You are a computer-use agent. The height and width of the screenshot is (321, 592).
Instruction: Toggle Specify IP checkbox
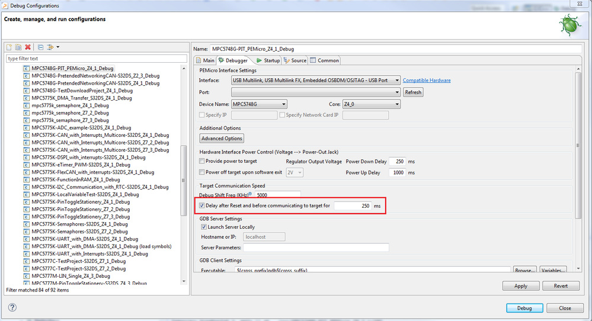pos(202,115)
